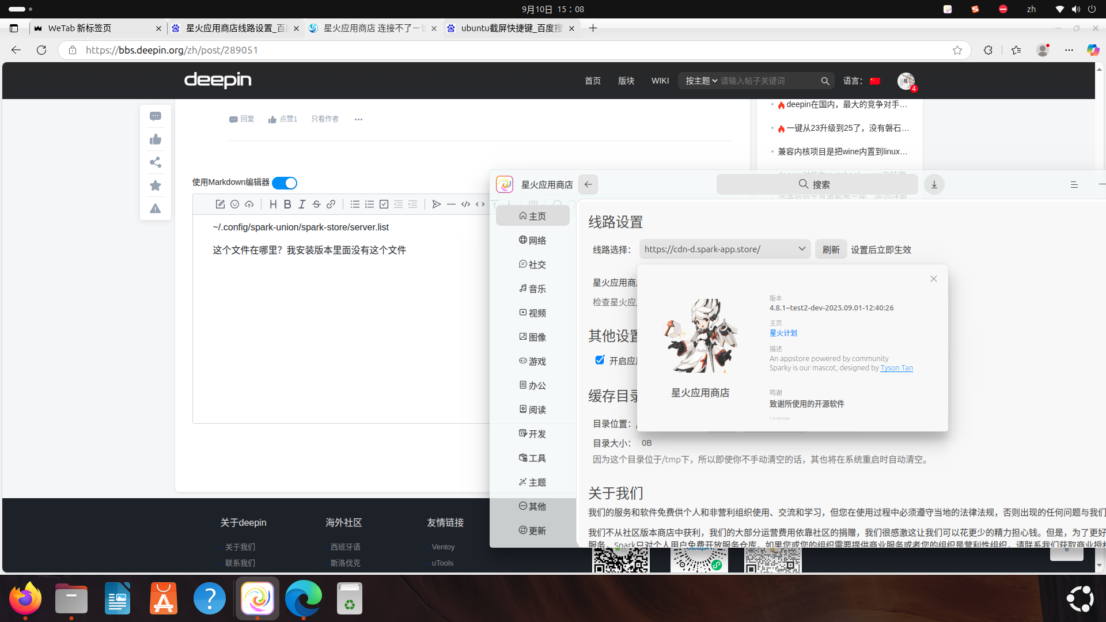1106x622 pixels.
Task: Insert an emoji from the editor toolbar
Action: click(234, 204)
